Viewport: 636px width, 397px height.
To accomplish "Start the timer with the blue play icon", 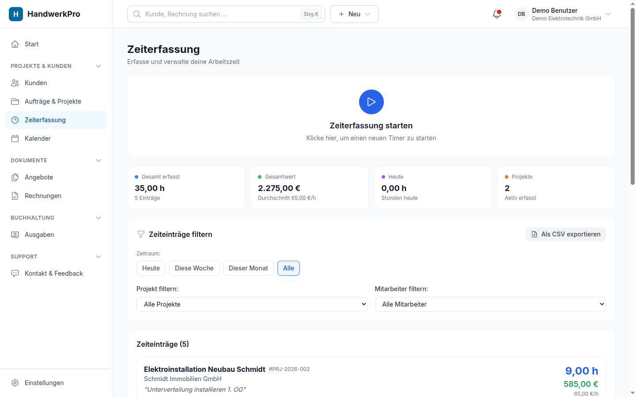I will tap(371, 102).
